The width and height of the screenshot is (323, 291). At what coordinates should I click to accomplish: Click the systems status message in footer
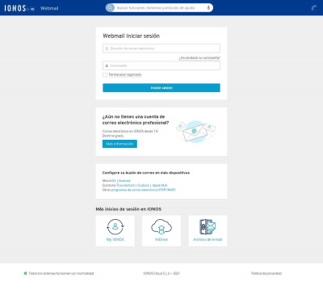pyautogui.click(x=59, y=273)
